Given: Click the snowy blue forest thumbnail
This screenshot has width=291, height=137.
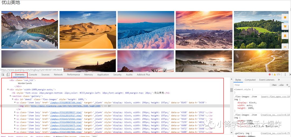Looking at the screenshot, I should click(x=146, y=30).
